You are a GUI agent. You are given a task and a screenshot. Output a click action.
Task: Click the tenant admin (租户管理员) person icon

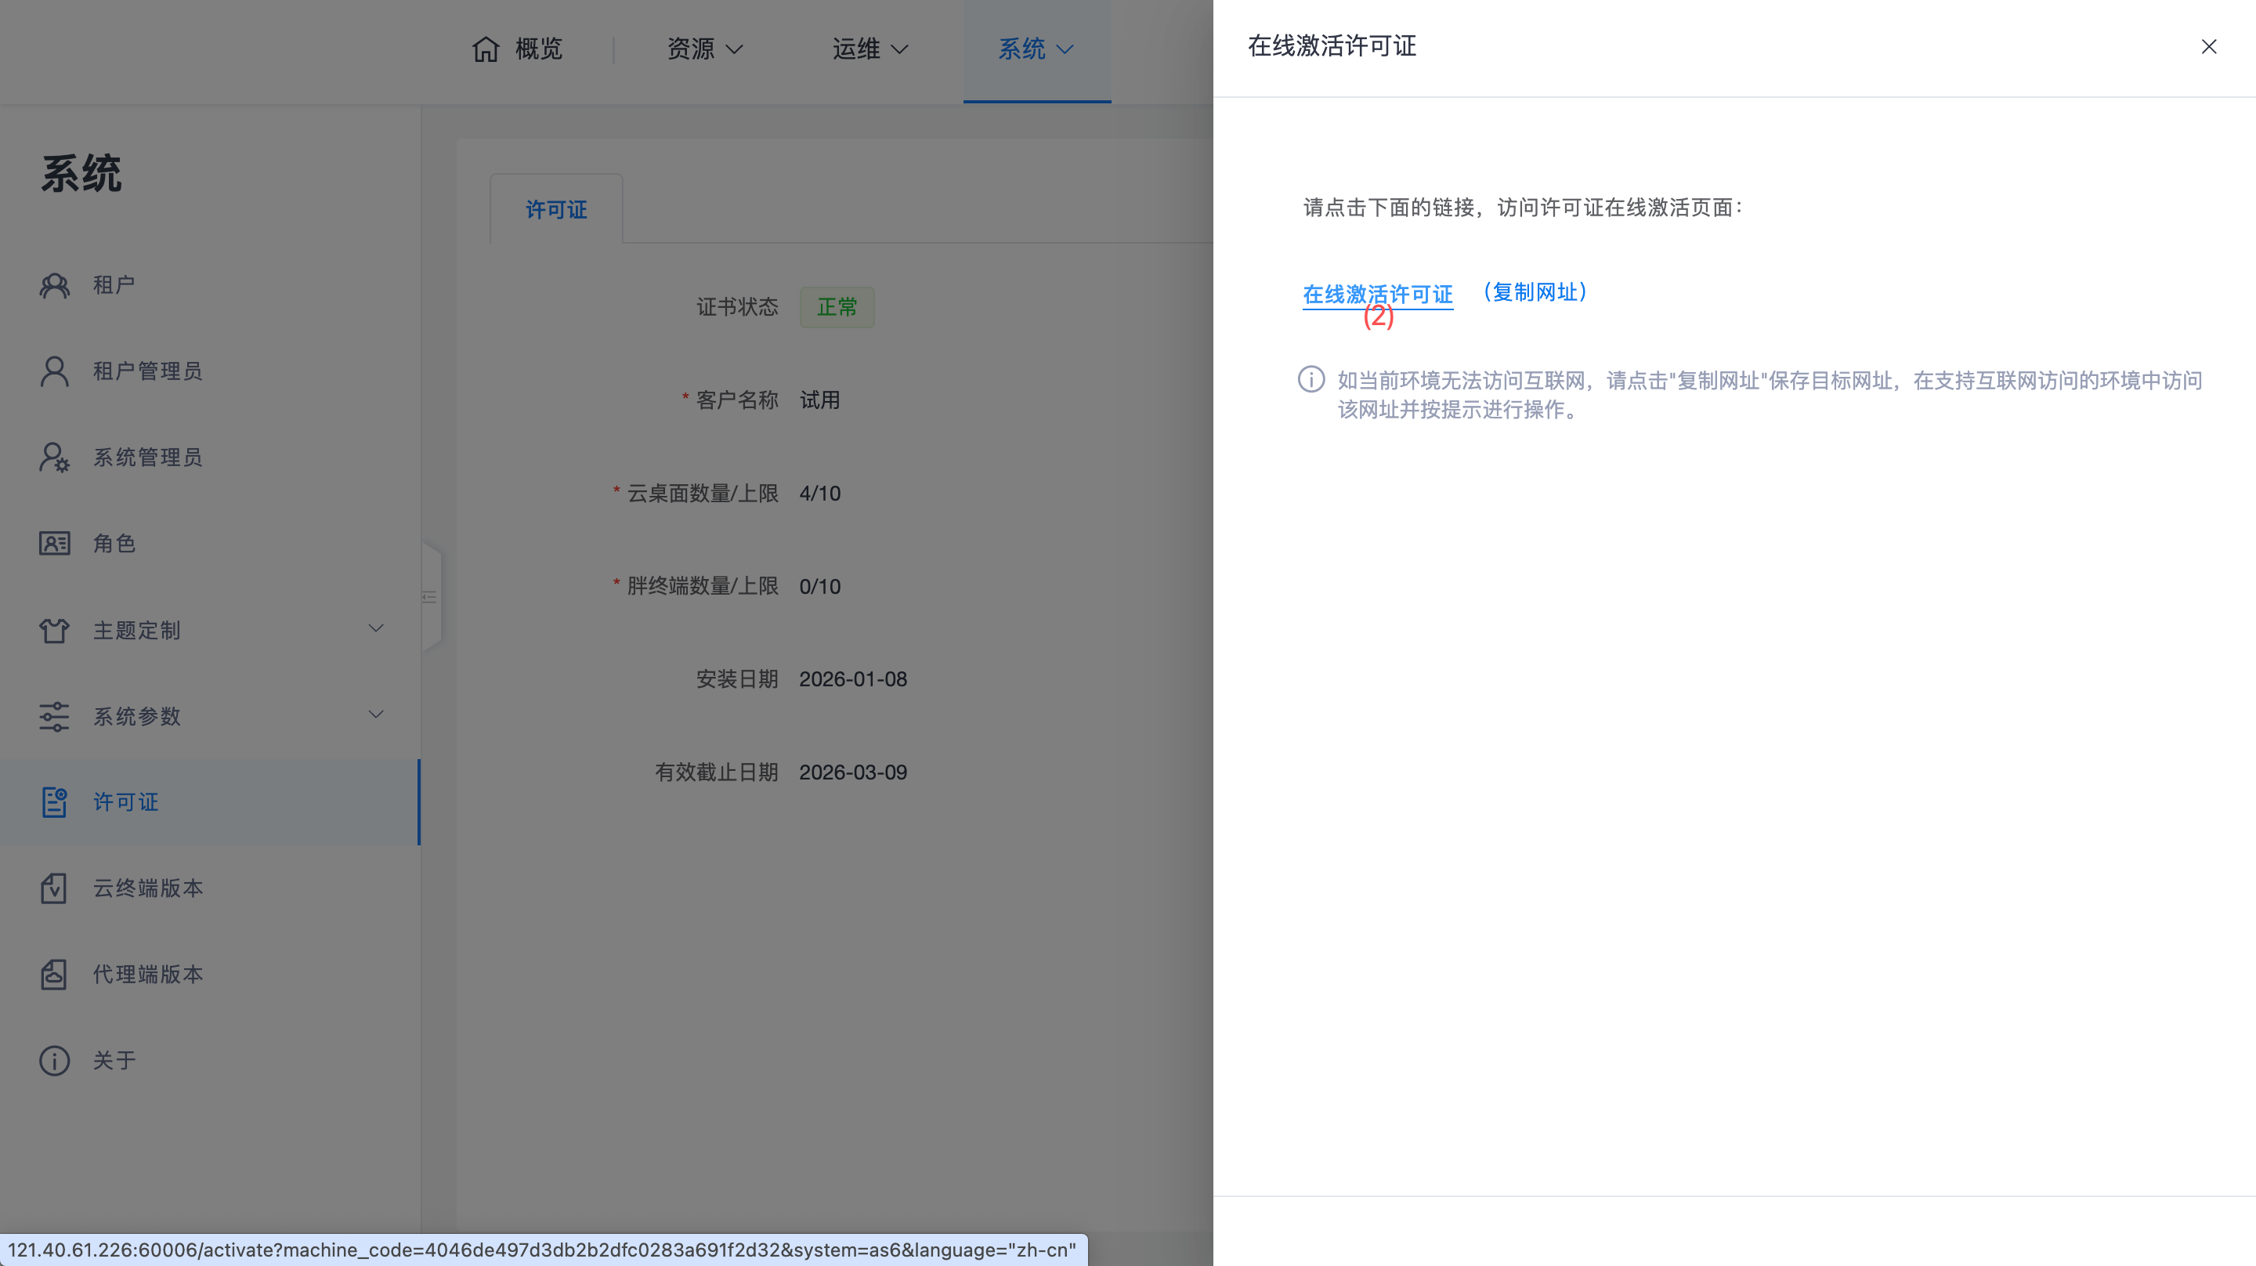(54, 371)
